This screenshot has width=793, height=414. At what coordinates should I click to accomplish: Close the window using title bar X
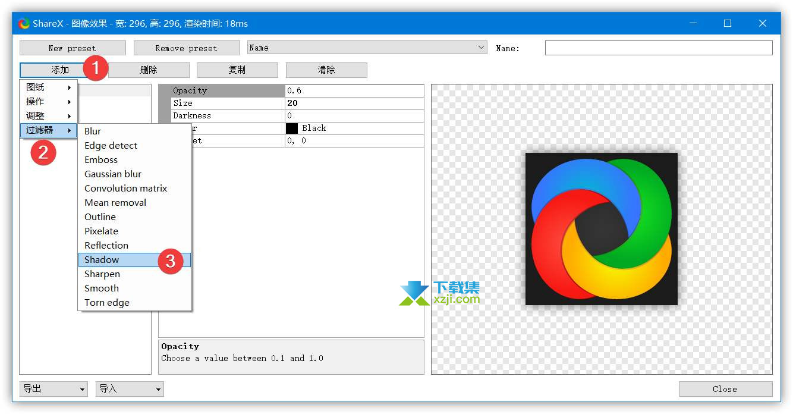763,24
